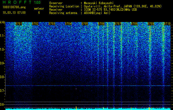Click the ICOM IC-575 receiver text
Image resolution: width=173 pixels, height=110 pixels.
click(110, 10)
